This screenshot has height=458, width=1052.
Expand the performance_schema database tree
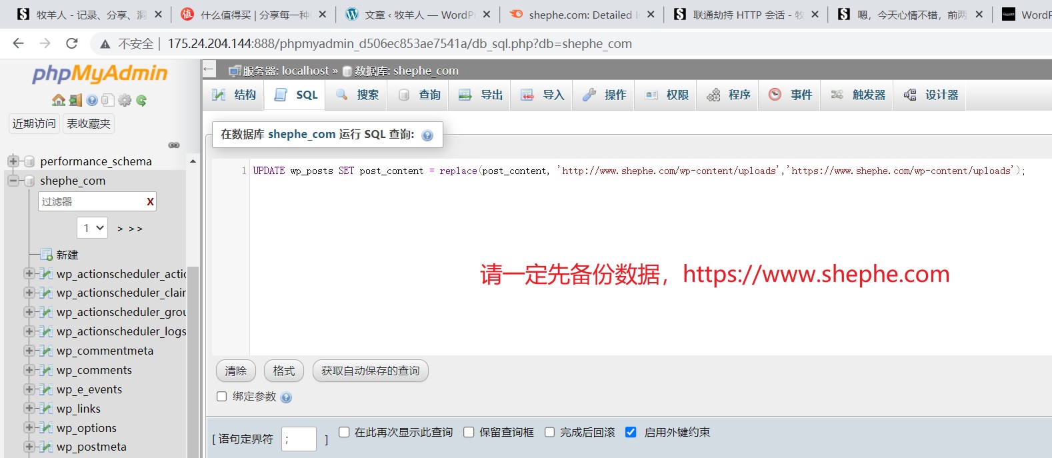pos(13,161)
